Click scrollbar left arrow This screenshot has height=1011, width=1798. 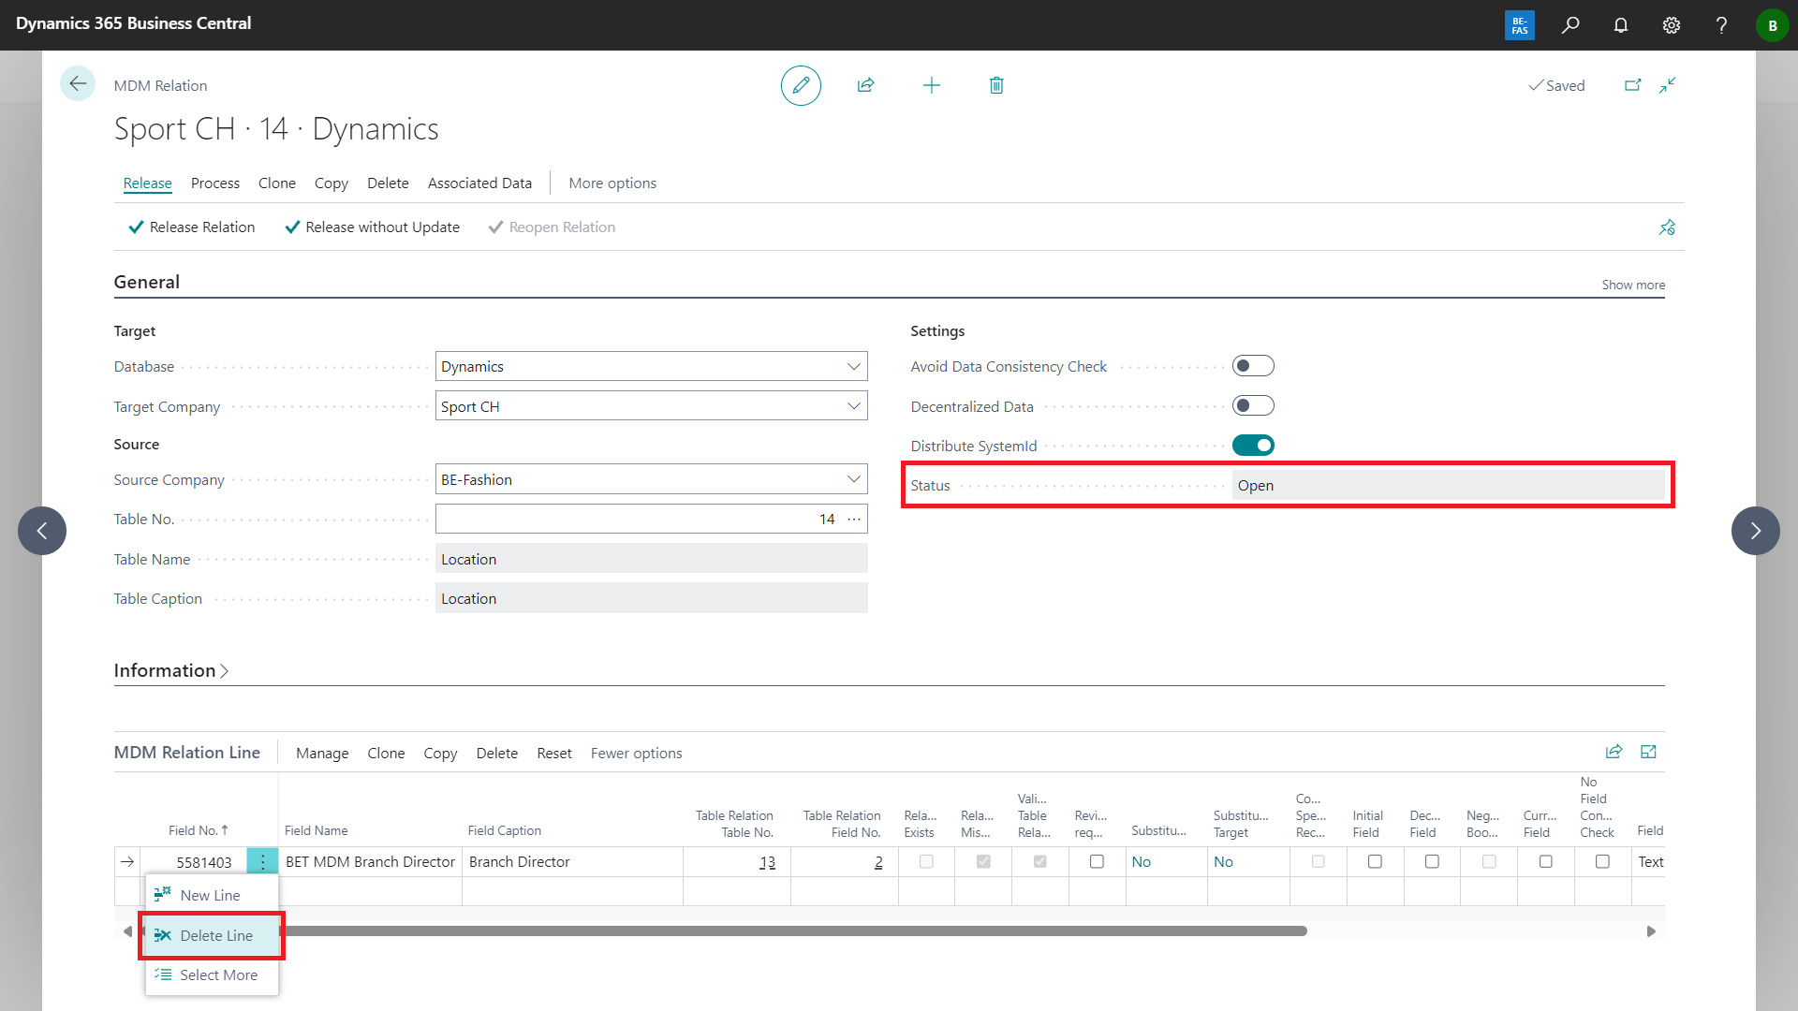[127, 931]
